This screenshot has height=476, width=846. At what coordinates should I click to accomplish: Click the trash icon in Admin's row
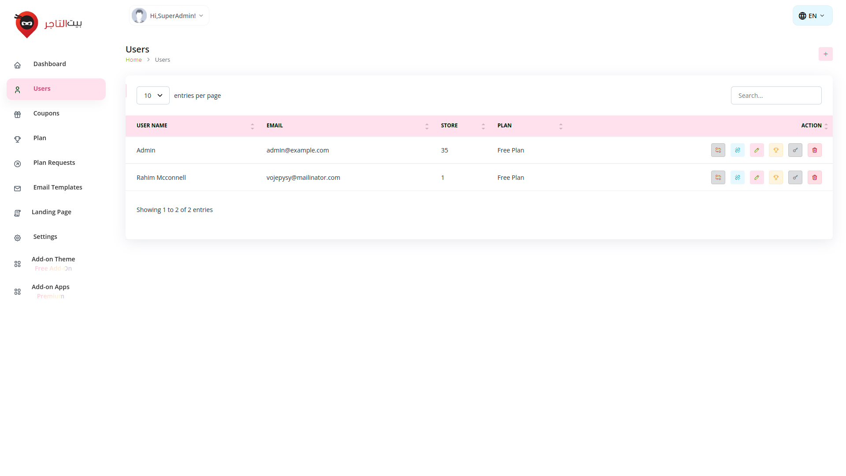pyautogui.click(x=814, y=150)
